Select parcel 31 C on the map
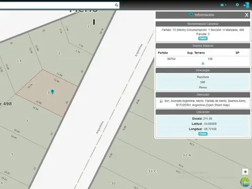 click(x=152, y=172)
